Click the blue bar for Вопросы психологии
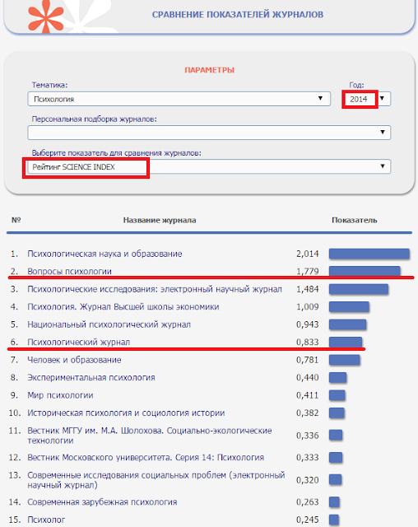This screenshot has height=527, width=418. [365, 271]
